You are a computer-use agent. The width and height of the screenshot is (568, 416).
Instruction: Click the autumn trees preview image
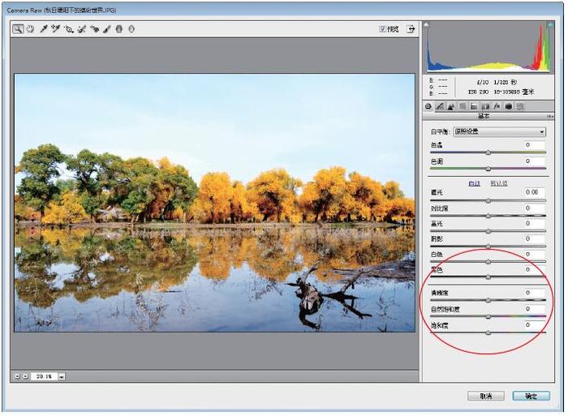point(214,203)
